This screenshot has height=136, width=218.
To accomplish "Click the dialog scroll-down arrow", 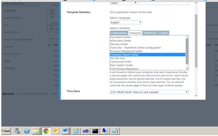I will point(196,96).
